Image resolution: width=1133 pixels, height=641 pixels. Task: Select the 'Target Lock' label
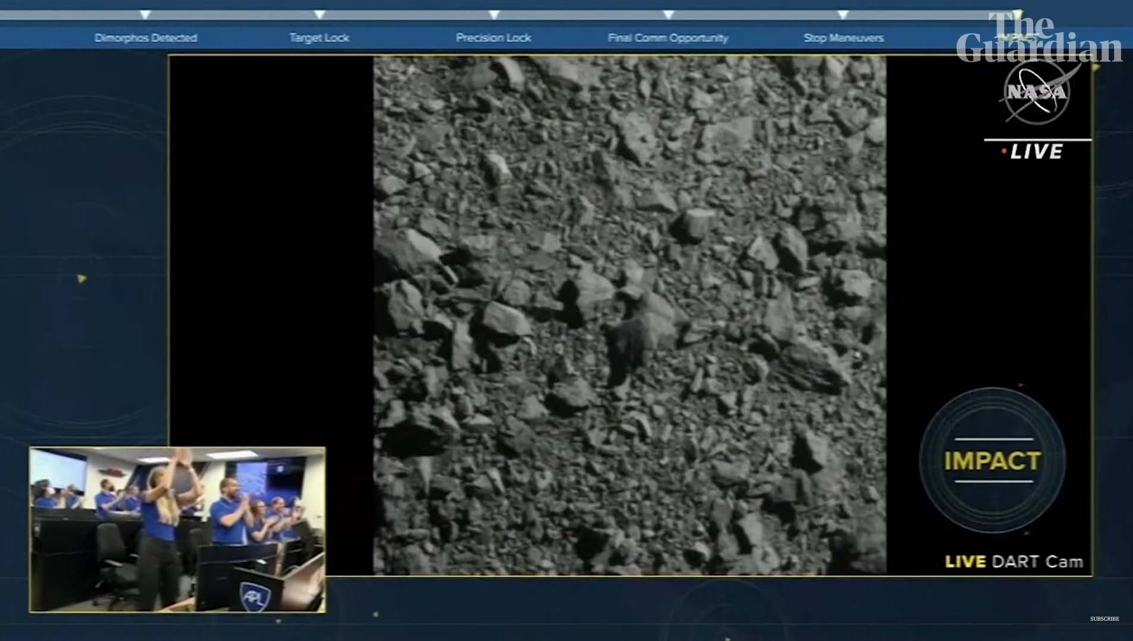coord(319,38)
